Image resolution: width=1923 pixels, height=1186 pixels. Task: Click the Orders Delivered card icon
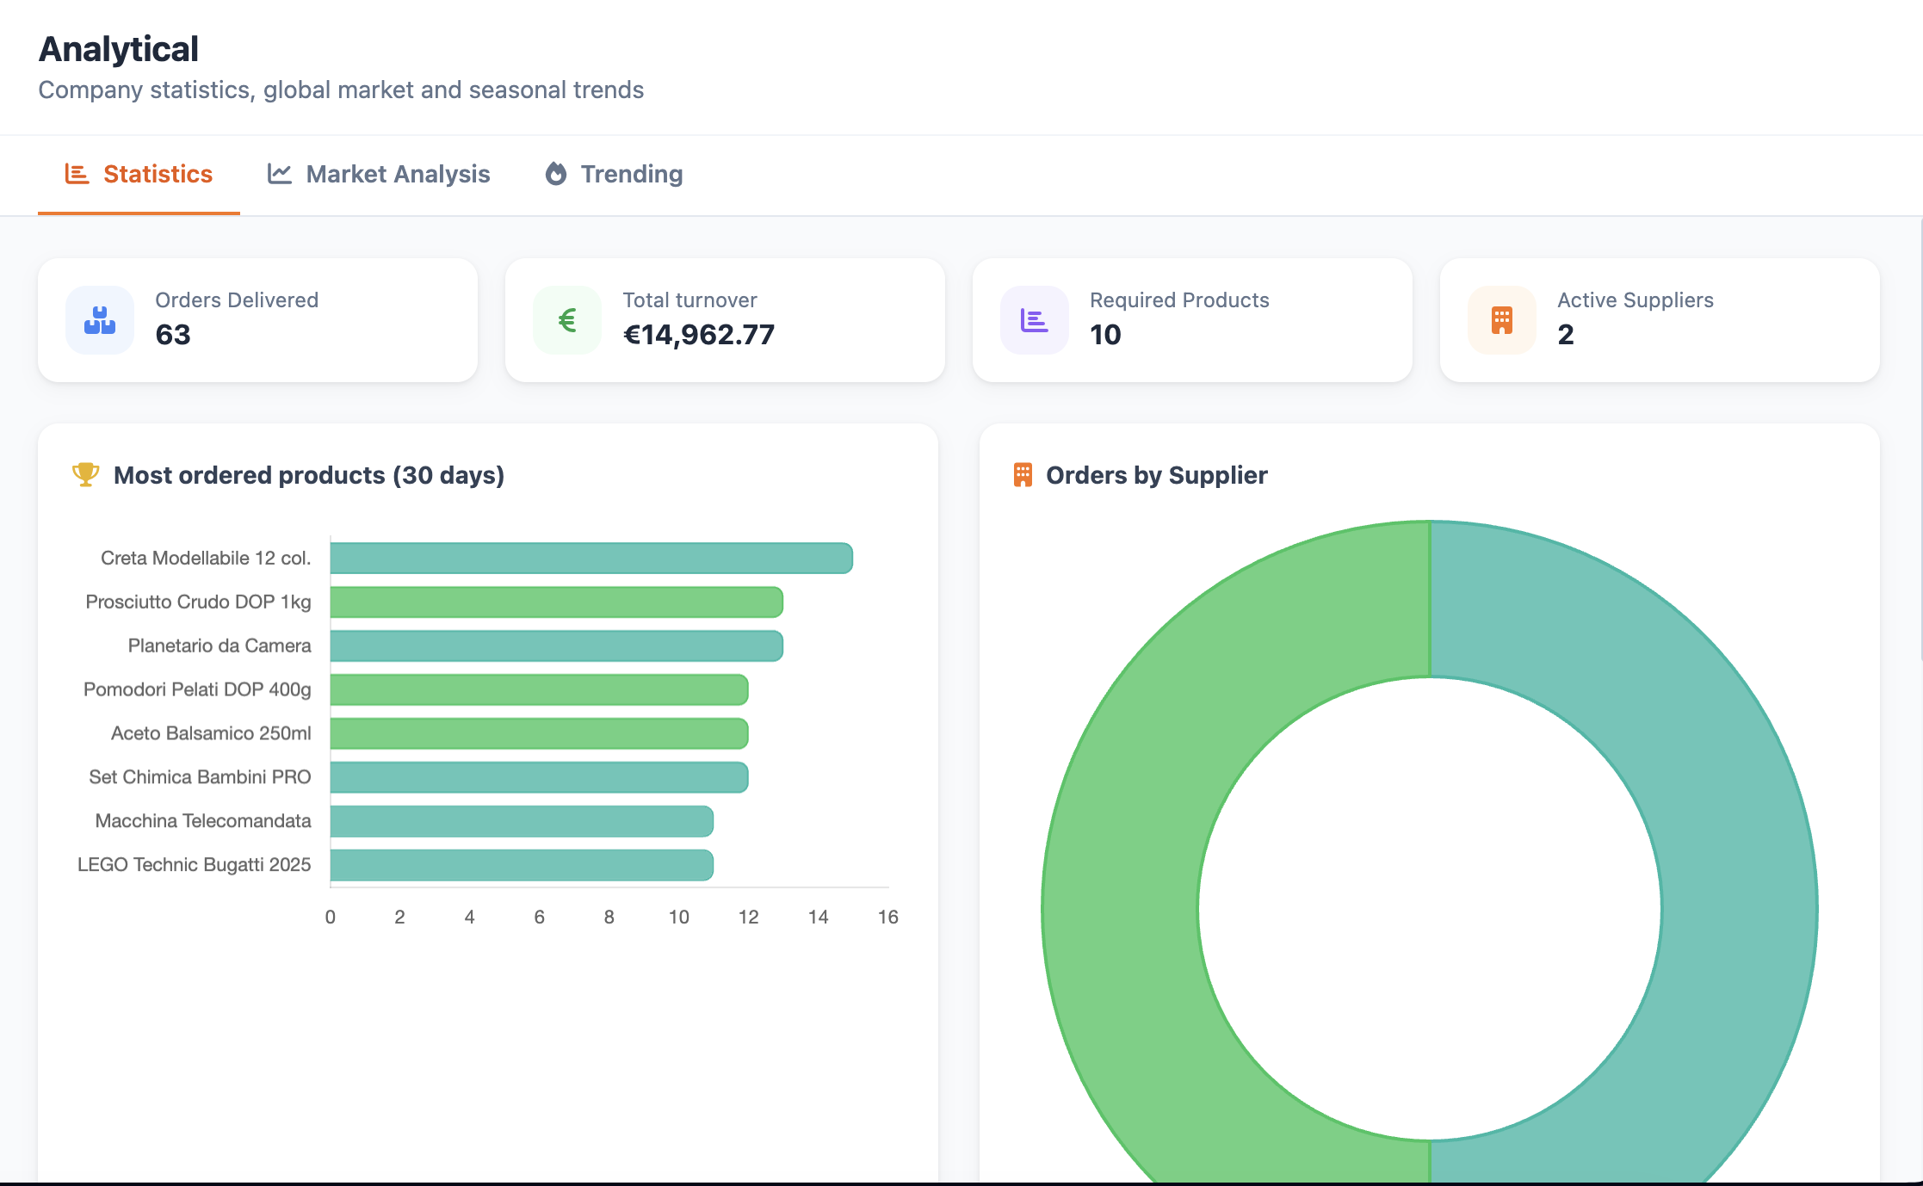[100, 319]
